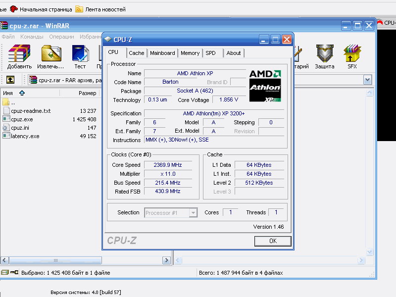Select cpuz.exe in the file list
The image size is (396, 297).
click(22, 119)
